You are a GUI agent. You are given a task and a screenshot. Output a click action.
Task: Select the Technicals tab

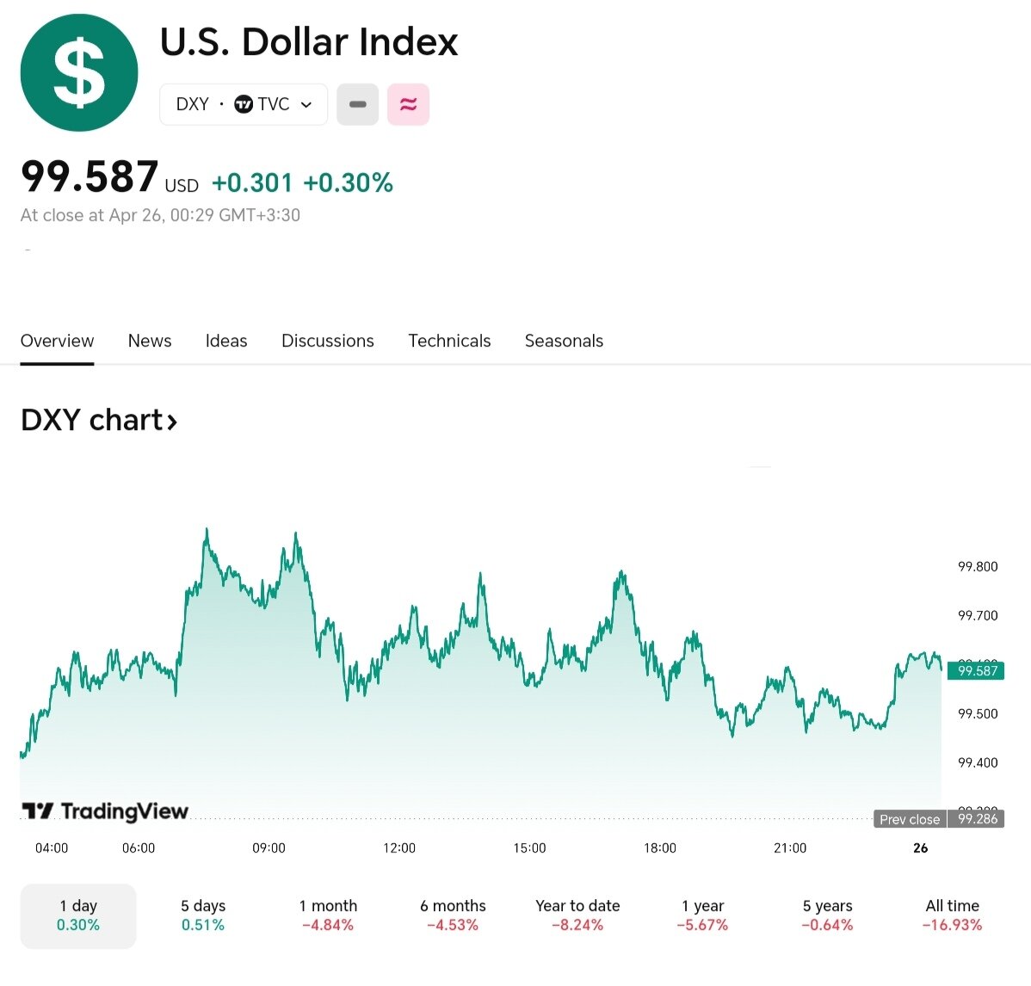point(449,342)
